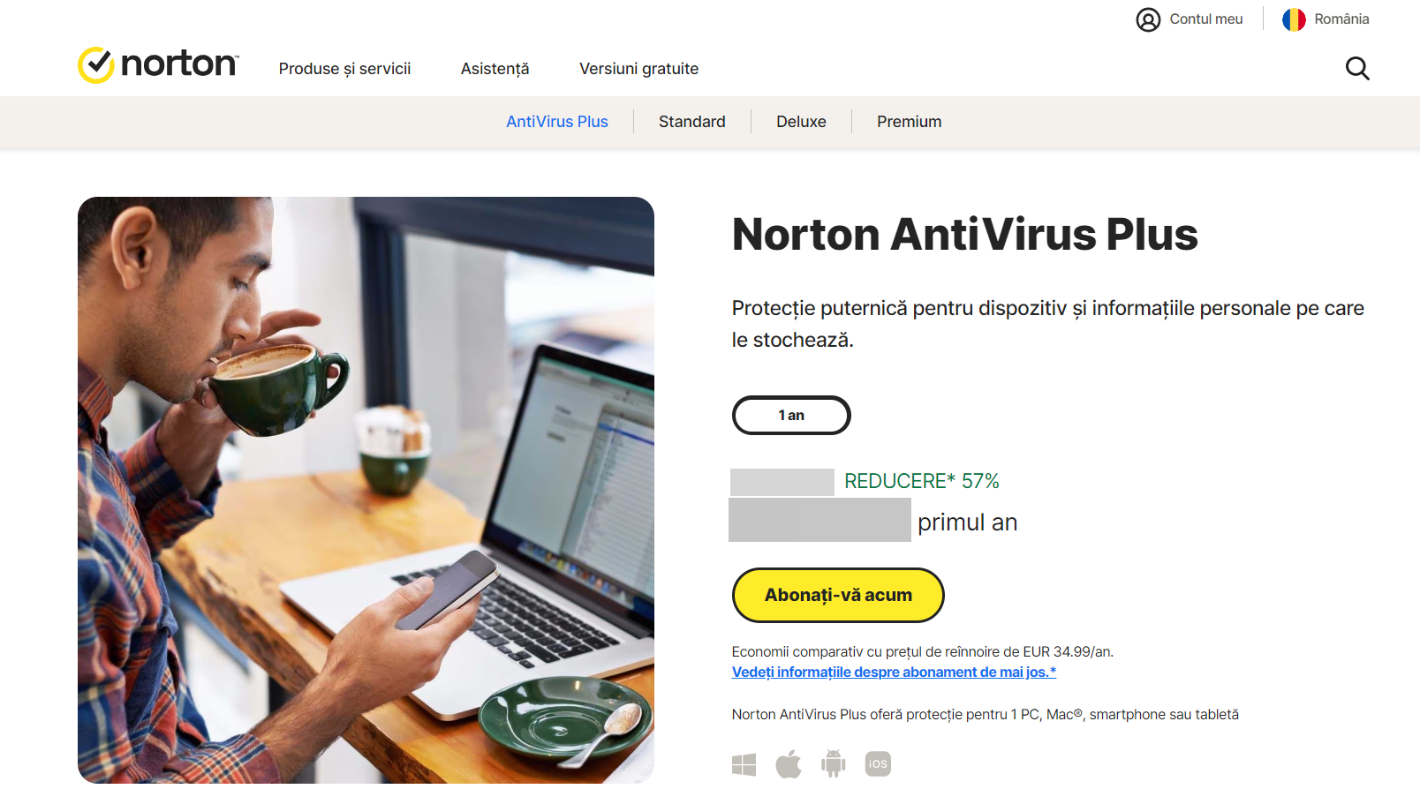Screen dimensions: 1420x789
Task: Click the Abonați-vă acum button
Action: click(x=838, y=595)
